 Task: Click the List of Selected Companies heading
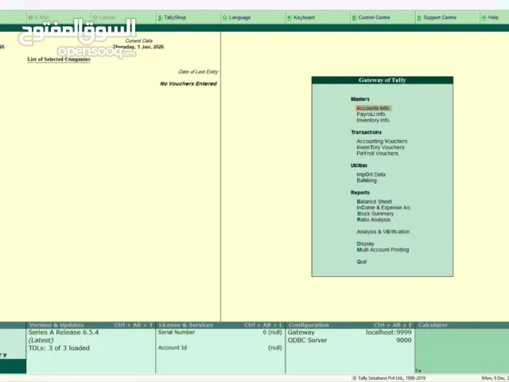59,60
